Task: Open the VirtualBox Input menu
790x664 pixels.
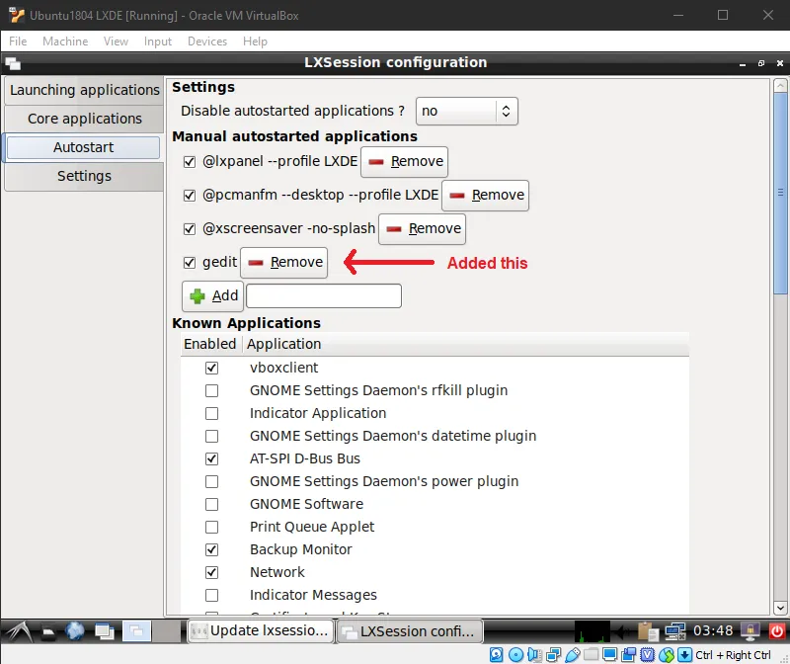Action: (x=158, y=41)
